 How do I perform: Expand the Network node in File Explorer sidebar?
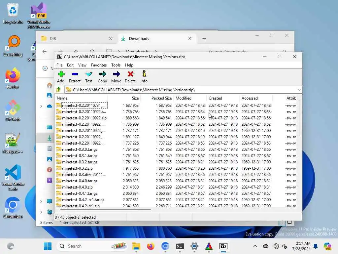click(41, 212)
